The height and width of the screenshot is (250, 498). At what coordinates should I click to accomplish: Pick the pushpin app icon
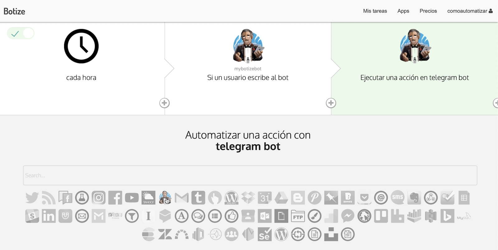click(331, 198)
